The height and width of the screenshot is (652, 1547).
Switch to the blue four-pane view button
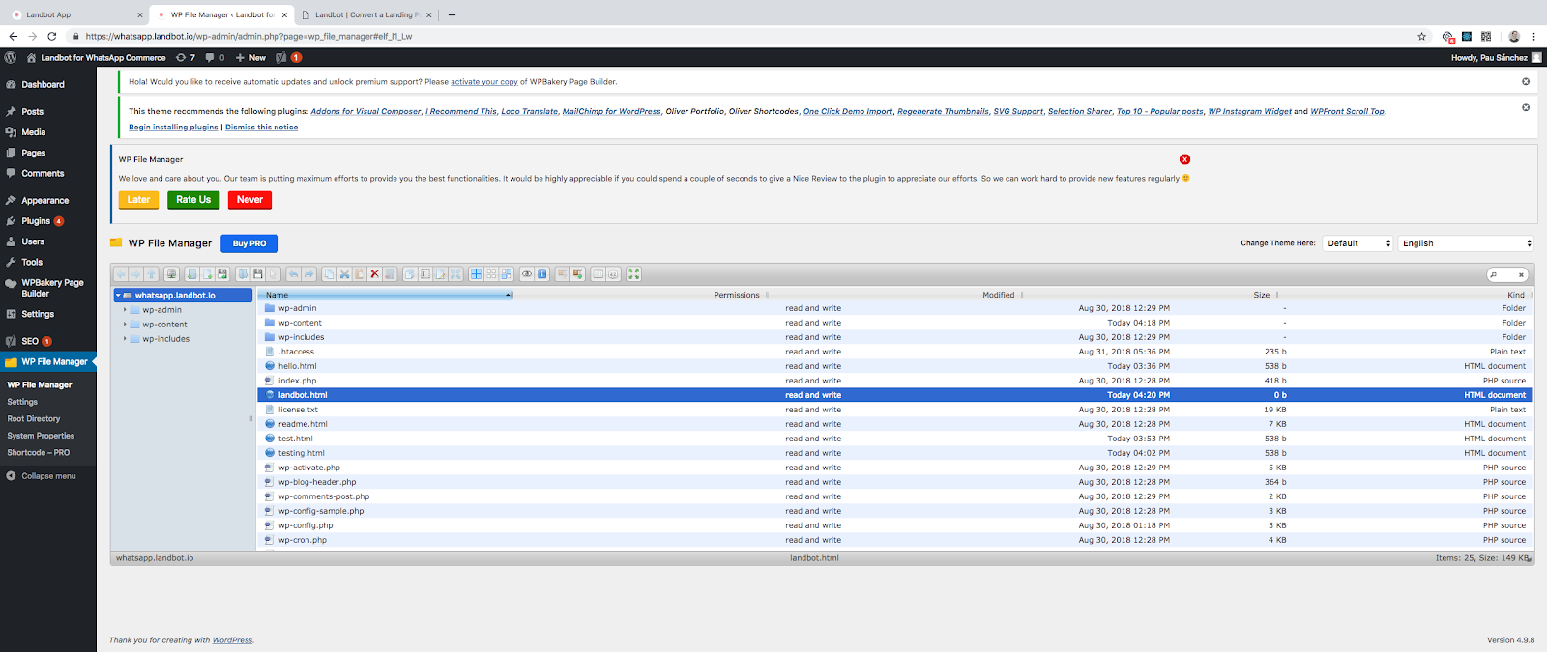476,274
